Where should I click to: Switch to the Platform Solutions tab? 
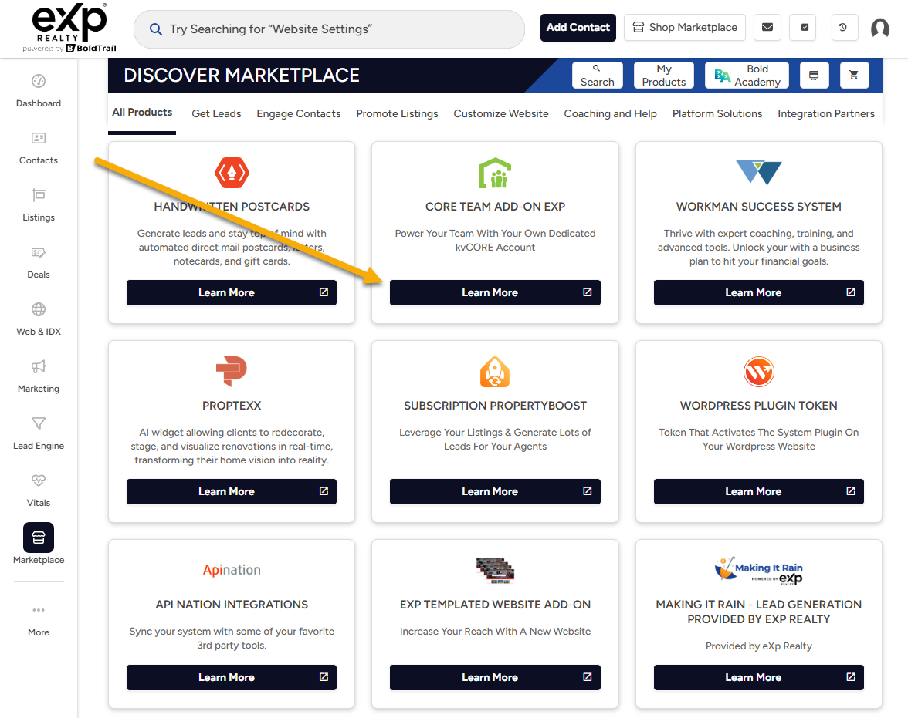pos(717,113)
